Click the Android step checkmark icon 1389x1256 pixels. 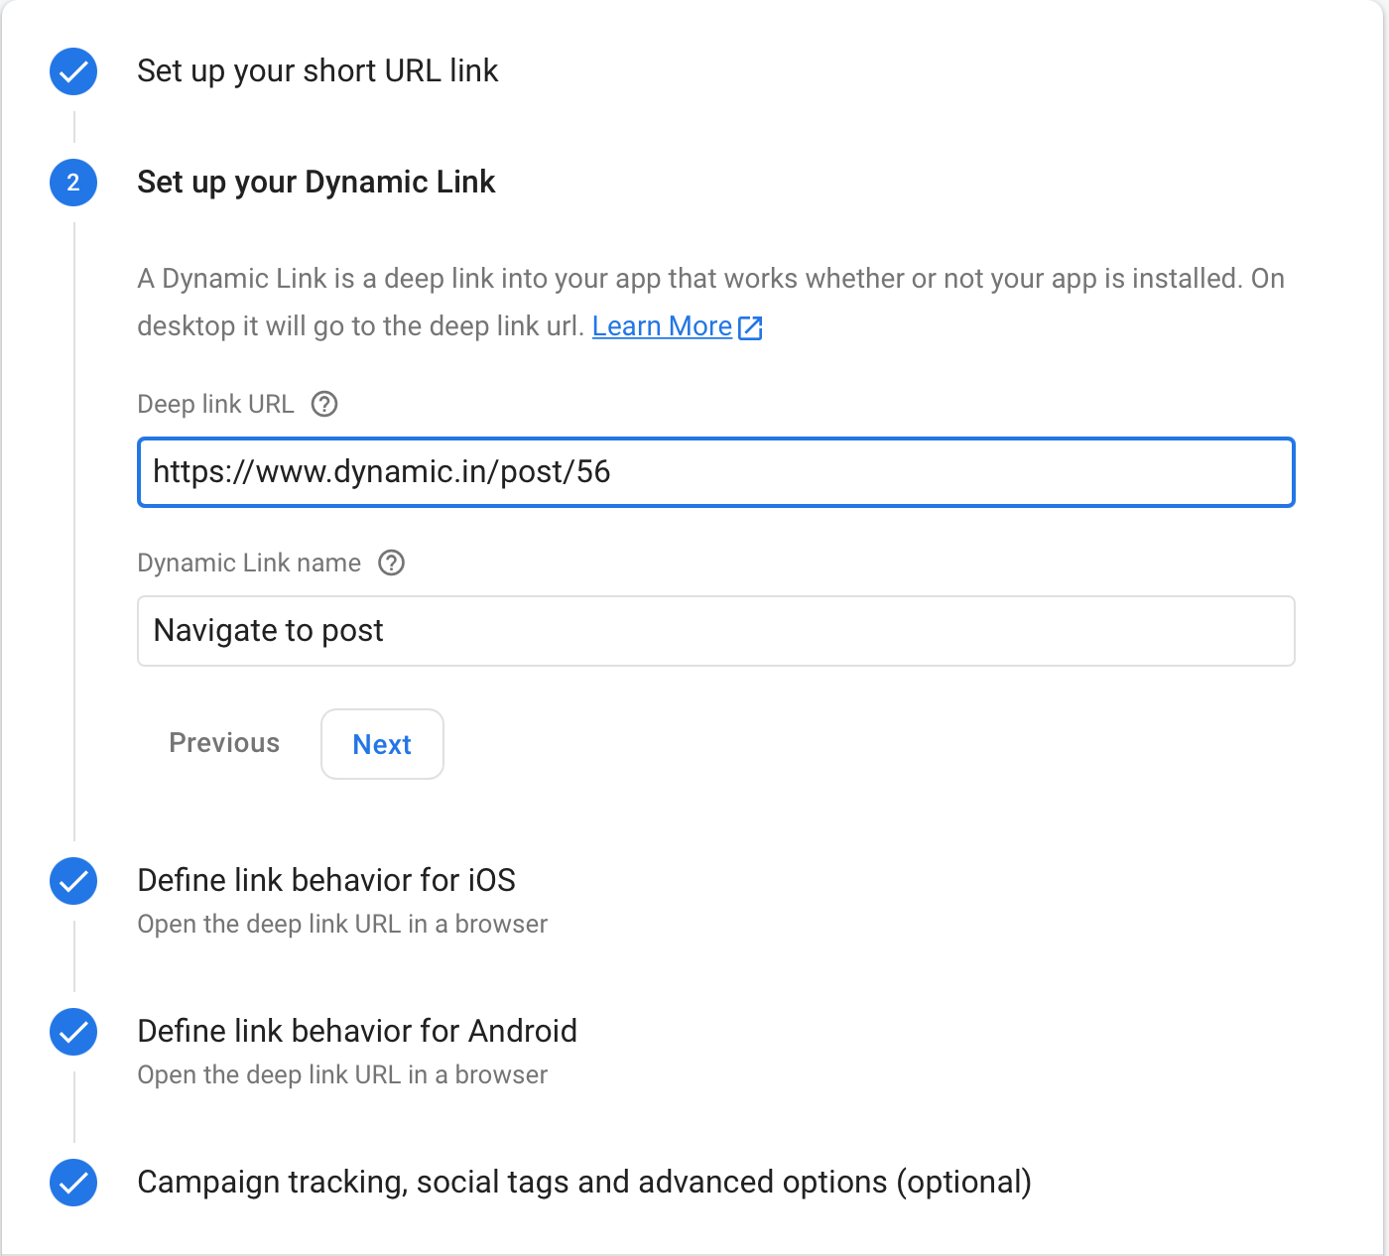[73, 1032]
